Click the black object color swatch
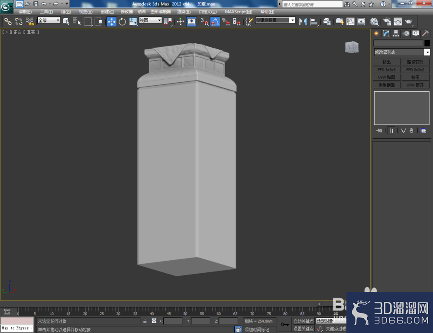Viewport: 433px width, 333px height. point(427,43)
